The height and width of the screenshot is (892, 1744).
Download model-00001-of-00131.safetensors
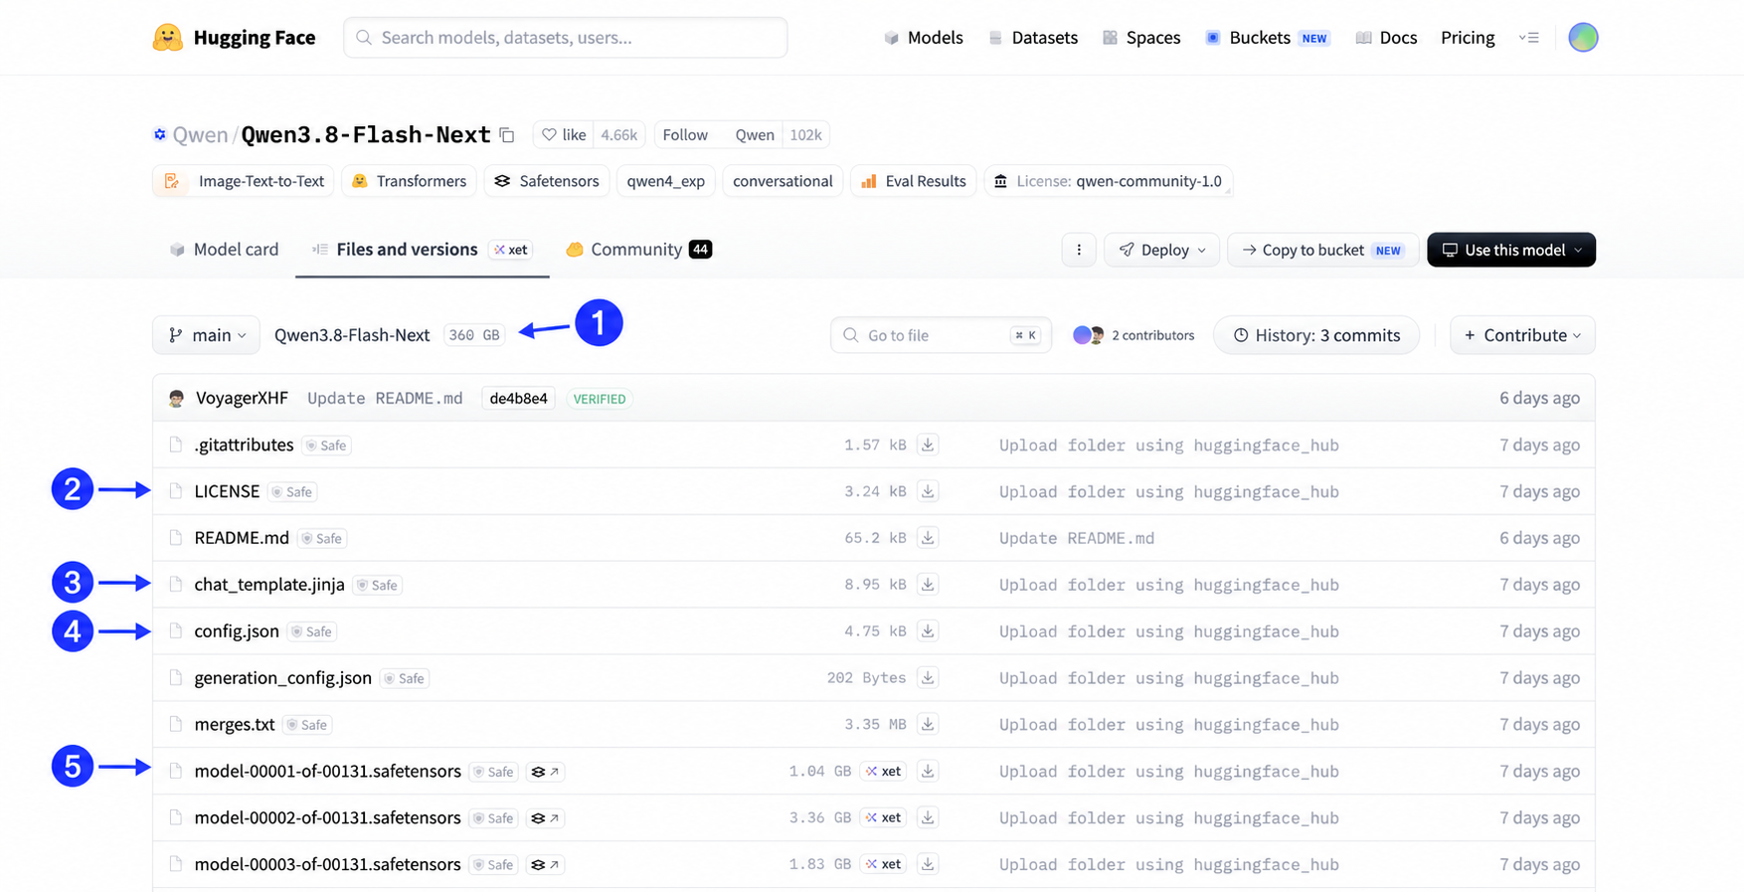coord(928,772)
